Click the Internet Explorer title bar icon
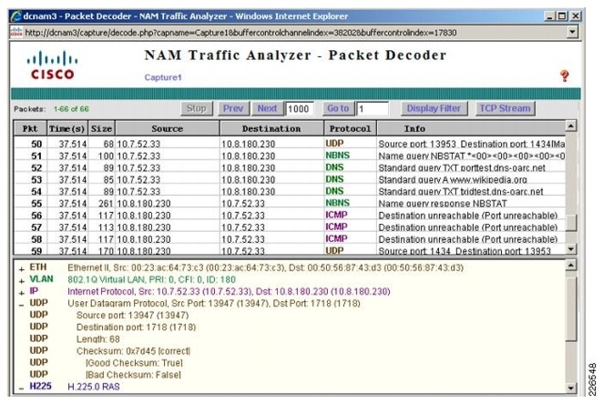This screenshot has height=403, width=603. [15, 16]
